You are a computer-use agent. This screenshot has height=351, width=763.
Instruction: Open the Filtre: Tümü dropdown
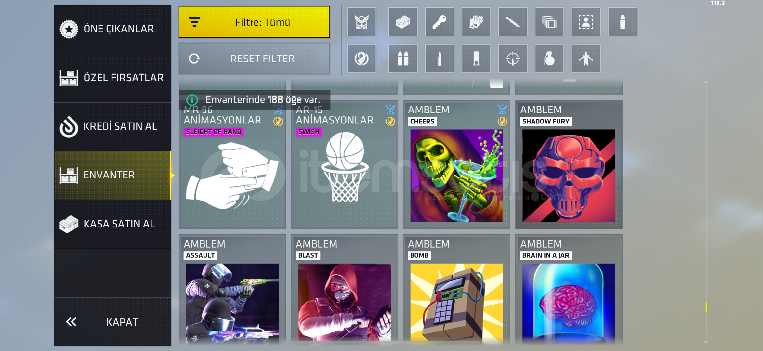pyautogui.click(x=254, y=22)
